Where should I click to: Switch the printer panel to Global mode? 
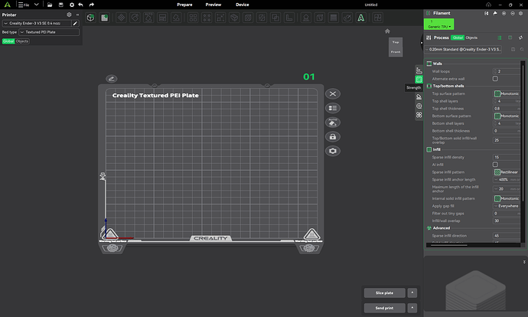[x=8, y=41]
